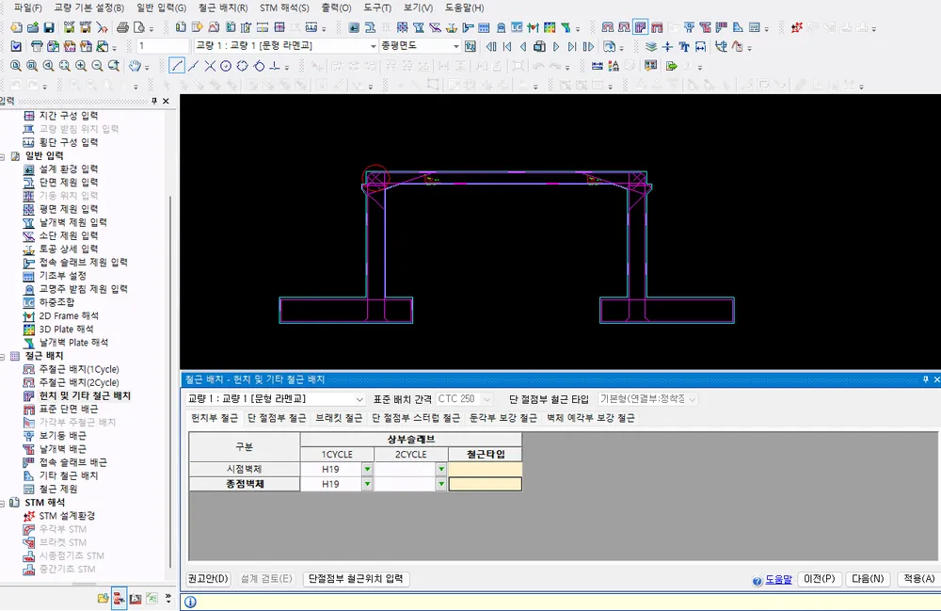Click the 적용(A) apply button
941x611 pixels.
(x=918, y=579)
